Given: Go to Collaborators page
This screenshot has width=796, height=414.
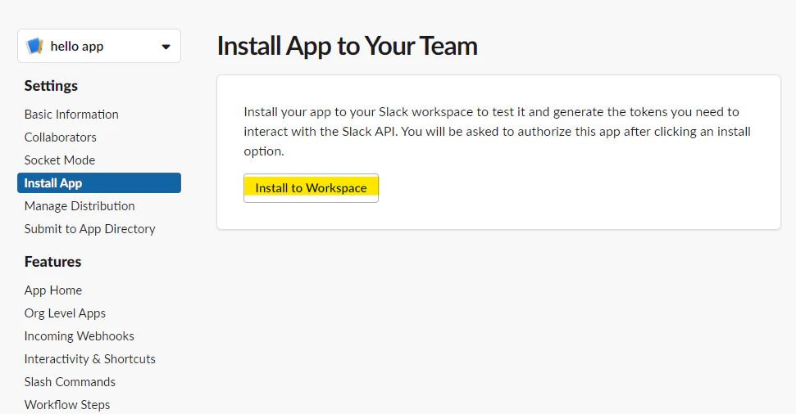Looking at the screenshot, I should click(60, 137).
